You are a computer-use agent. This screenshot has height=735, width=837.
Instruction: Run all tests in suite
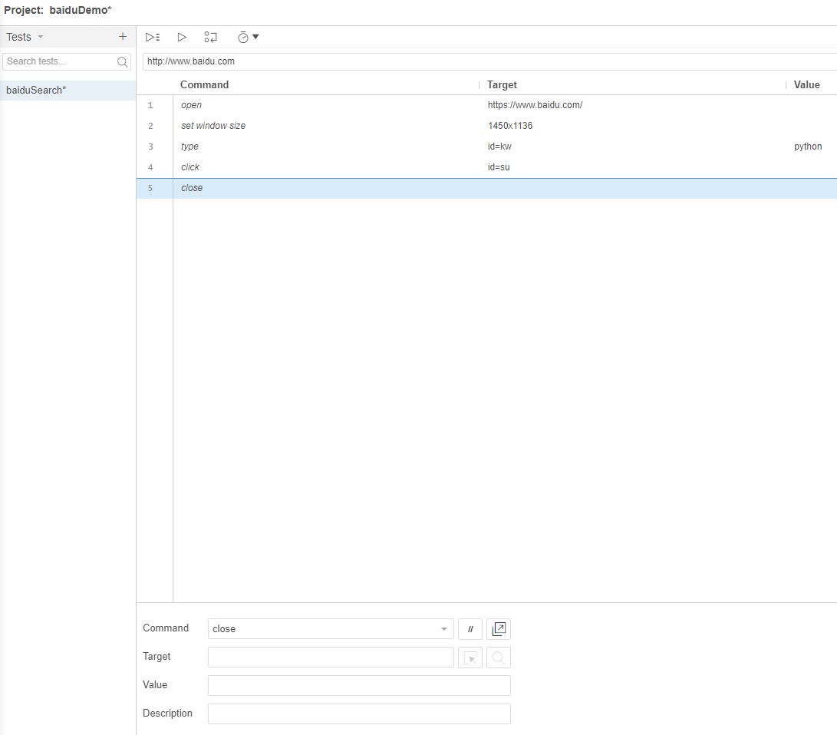[x=153, y=37]
